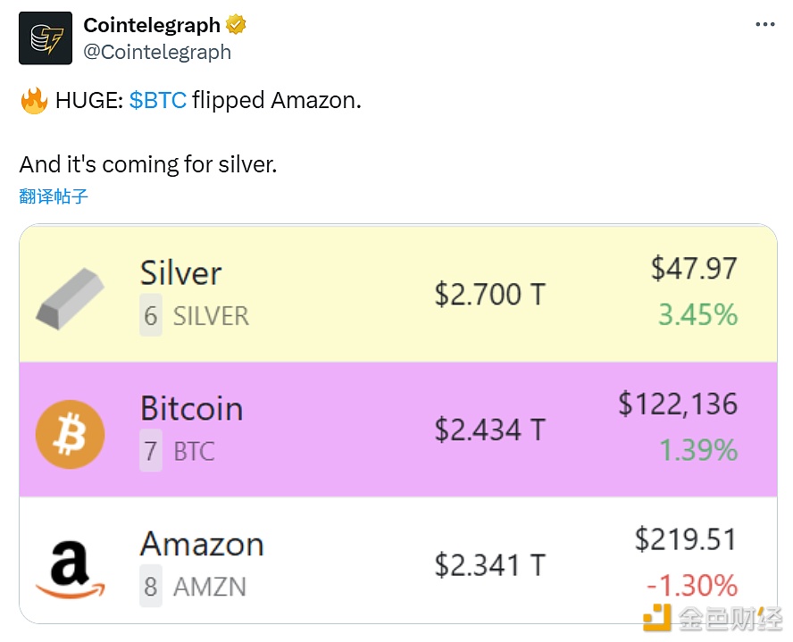Click Amazon's $2.341 T market cap
Screen dimensions: 793x642
coord(489,565)
